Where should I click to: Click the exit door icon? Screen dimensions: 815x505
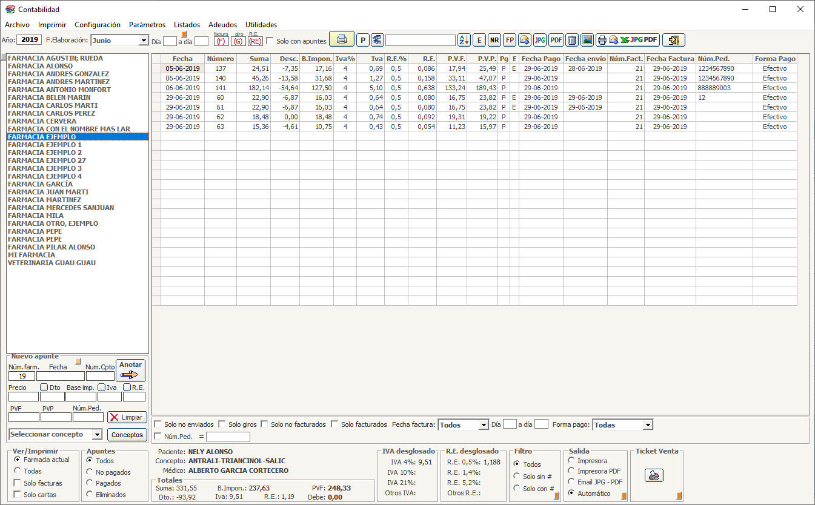[x=673, y=40]
